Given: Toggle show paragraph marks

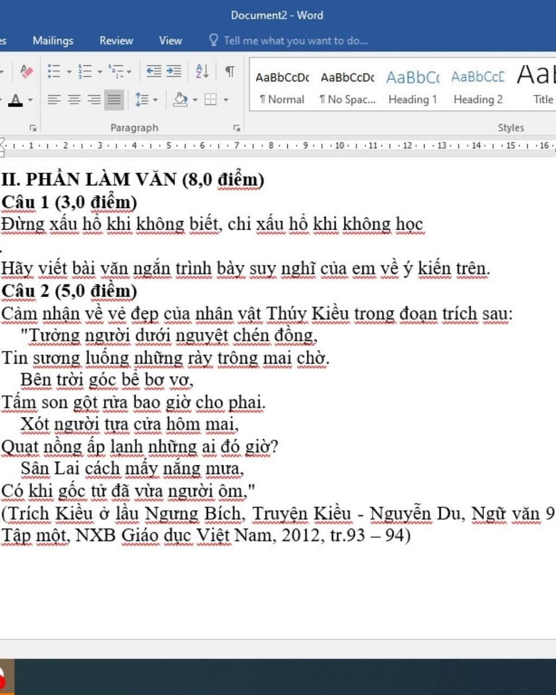Looking at the screenshot, I should pyautogui.click(x=230, y=71).
